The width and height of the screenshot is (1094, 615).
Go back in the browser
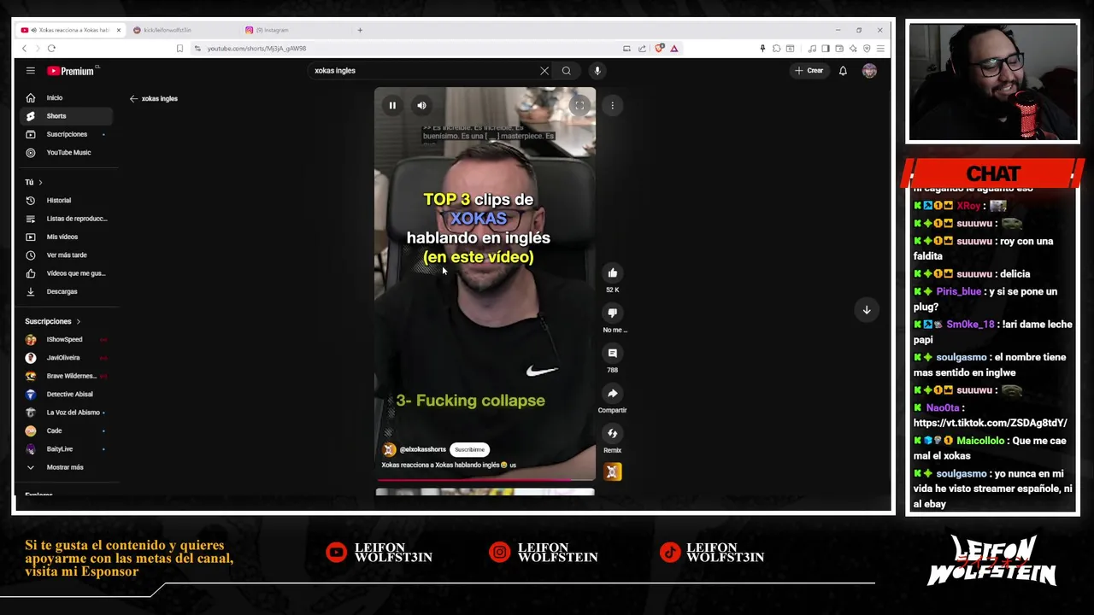[24, 49]
